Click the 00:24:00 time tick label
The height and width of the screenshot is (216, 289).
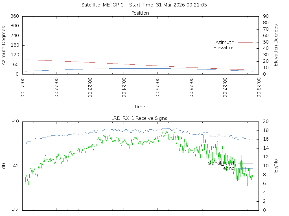pyautogui.click(x=124, y=87)
